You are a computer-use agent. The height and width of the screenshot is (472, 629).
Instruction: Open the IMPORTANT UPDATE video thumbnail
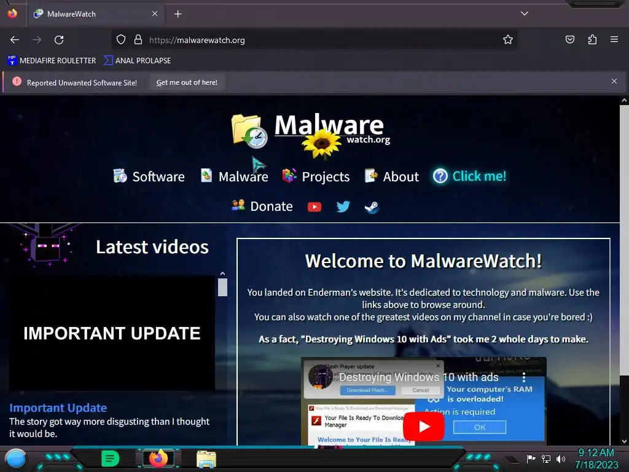coord(112,332)
